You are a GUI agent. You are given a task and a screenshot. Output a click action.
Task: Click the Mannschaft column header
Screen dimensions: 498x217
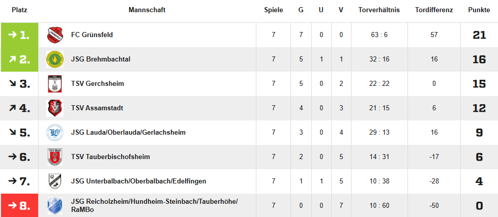[147, 10]
